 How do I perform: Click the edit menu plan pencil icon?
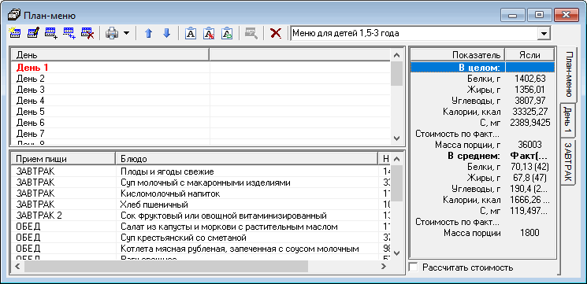pos(32,34)
